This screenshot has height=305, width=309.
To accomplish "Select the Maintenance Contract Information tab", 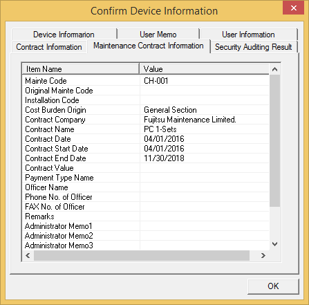I will 149,46.
